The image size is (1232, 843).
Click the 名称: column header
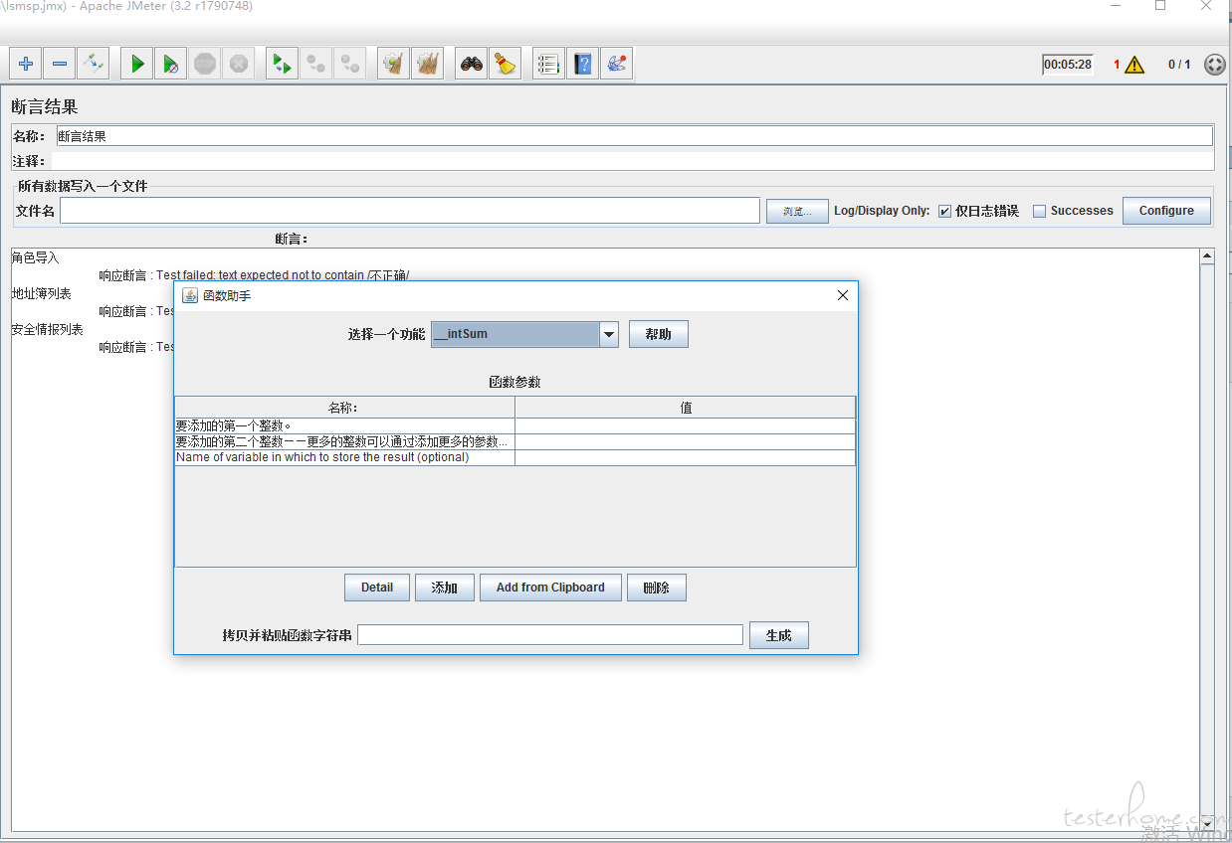[344, 408]
